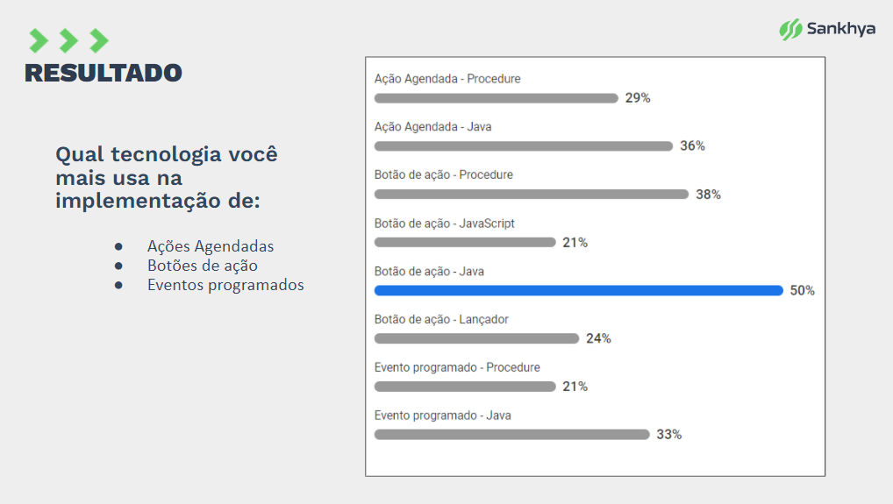
Task: Click the first green chevron arrow
Action: coord(39,41)
